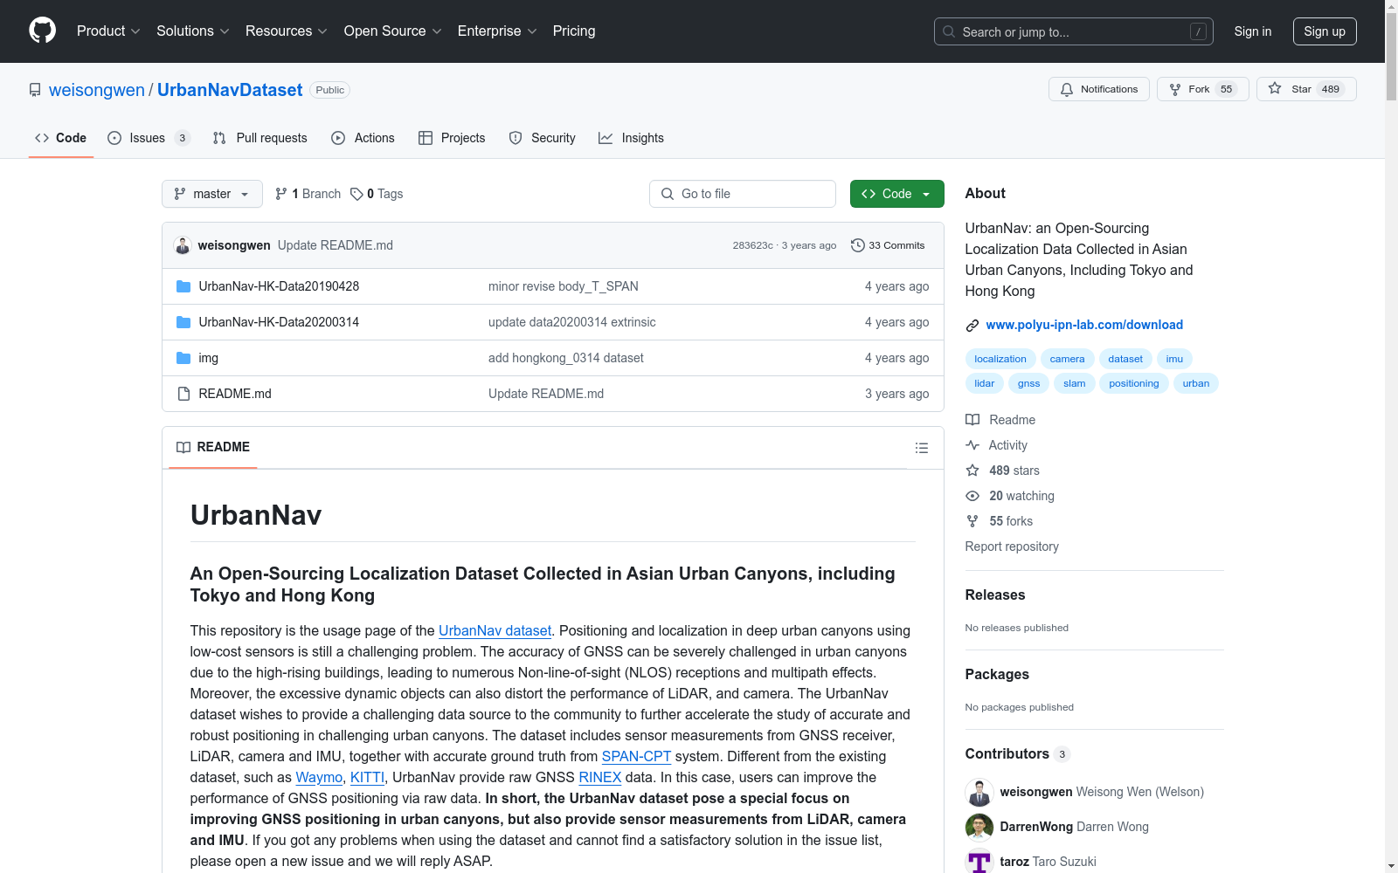Click the Fork icon button
1398x873 pixels.
point(1175,89)
